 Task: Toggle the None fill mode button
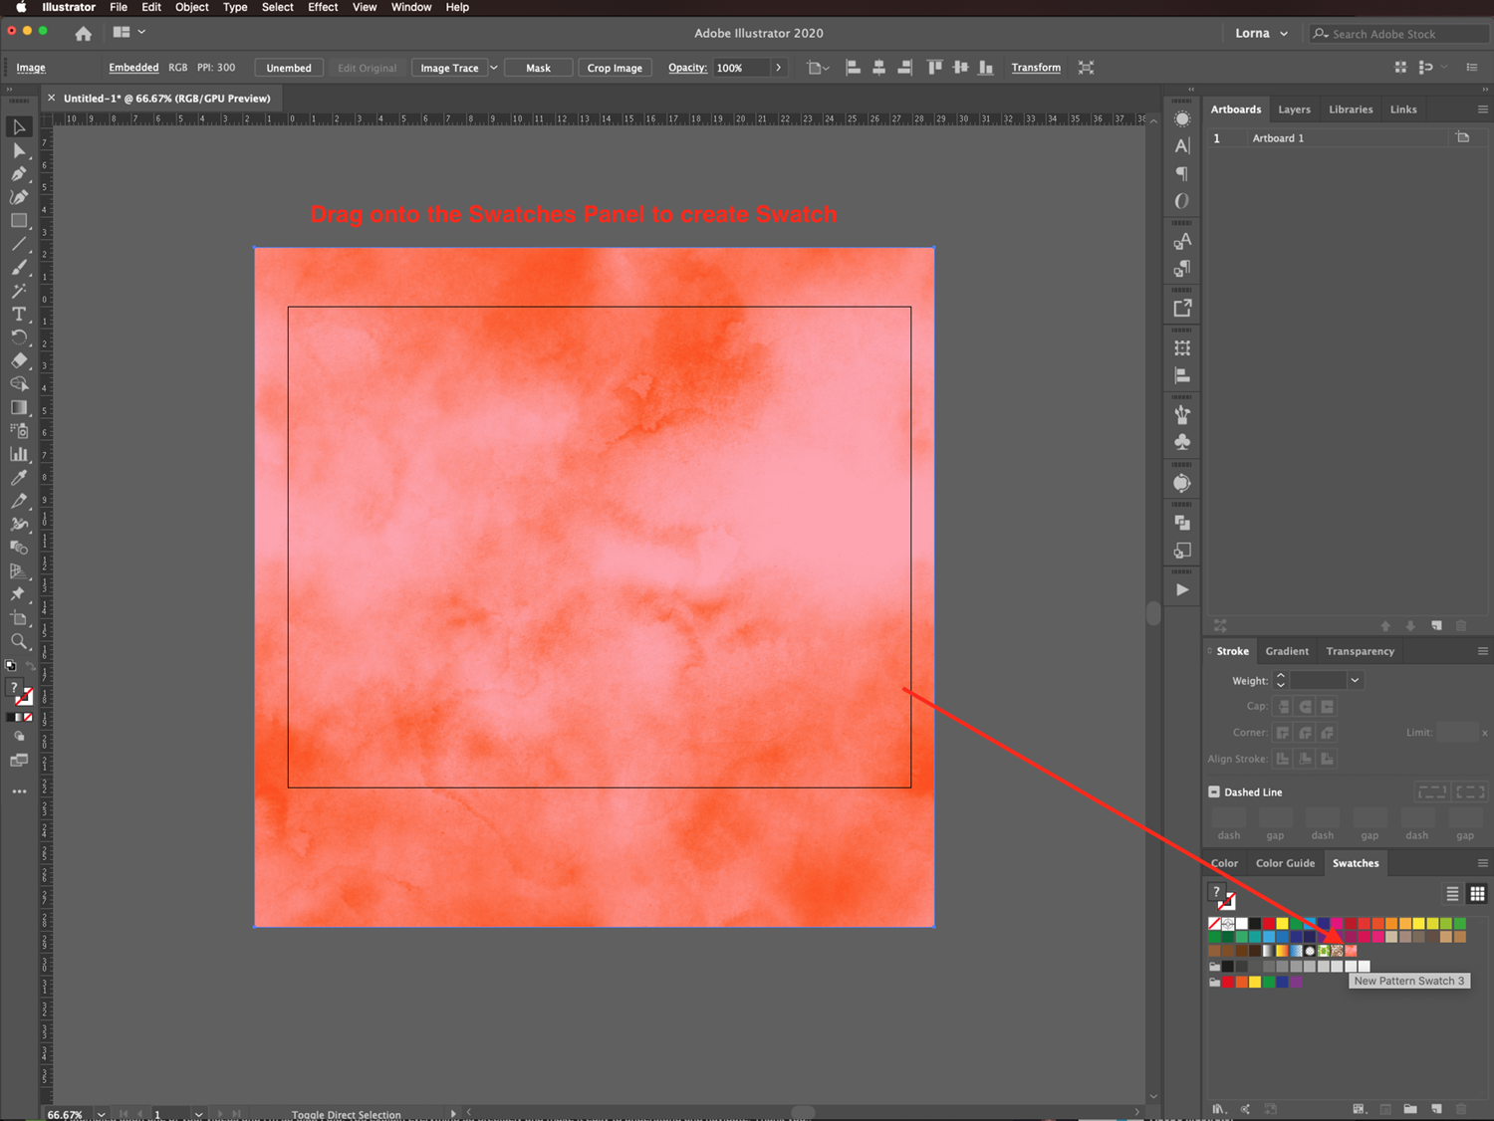pos(28,717)
